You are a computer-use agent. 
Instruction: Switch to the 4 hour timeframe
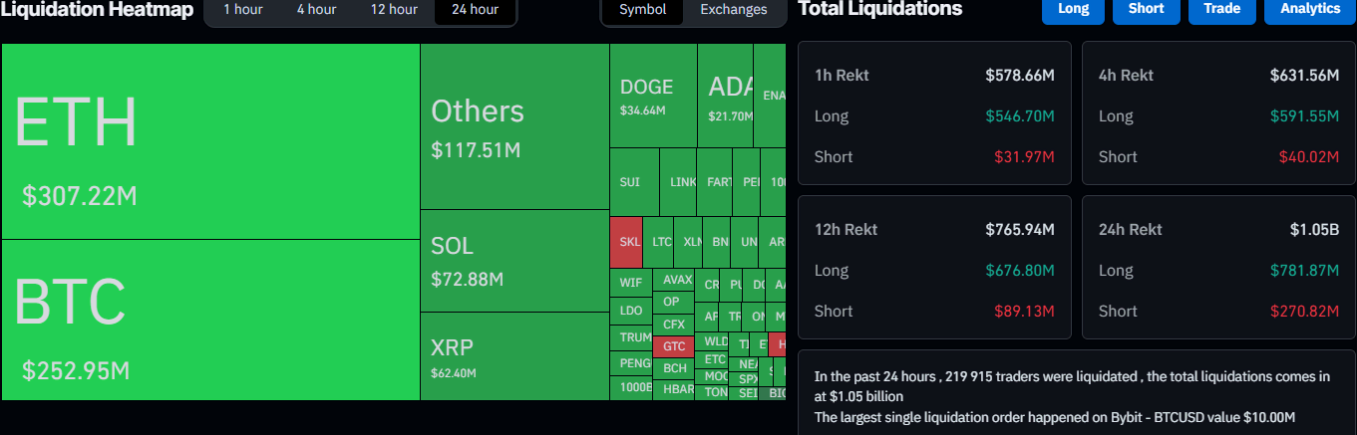(x=316, y=10)
